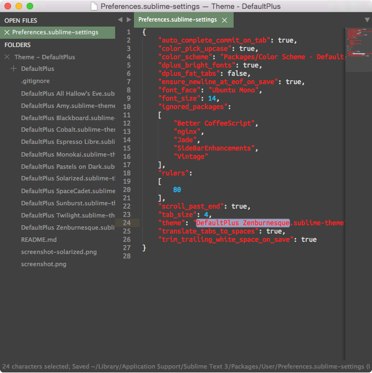Click the status bar selection message
The image size is (372, 373).
[x=185, y=366]
